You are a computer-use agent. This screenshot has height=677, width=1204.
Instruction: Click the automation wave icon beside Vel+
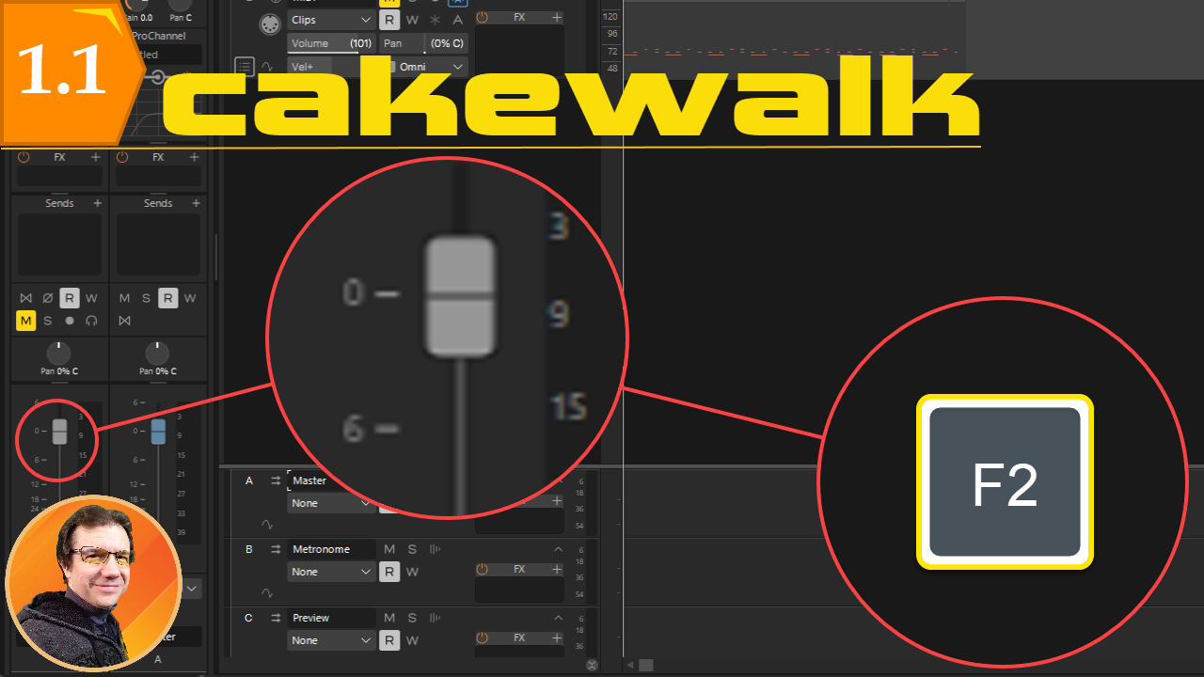click(x=266, y=68)
